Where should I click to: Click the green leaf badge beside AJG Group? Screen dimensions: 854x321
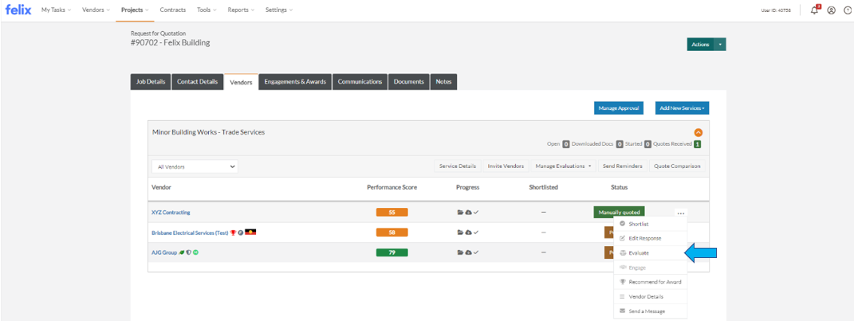pos(181,252)
